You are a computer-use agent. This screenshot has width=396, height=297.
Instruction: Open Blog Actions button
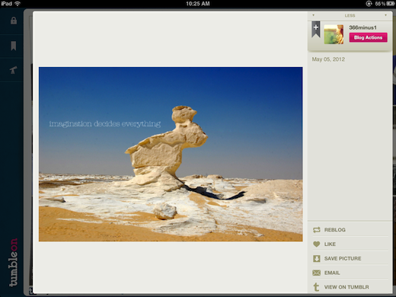point(368,37)
